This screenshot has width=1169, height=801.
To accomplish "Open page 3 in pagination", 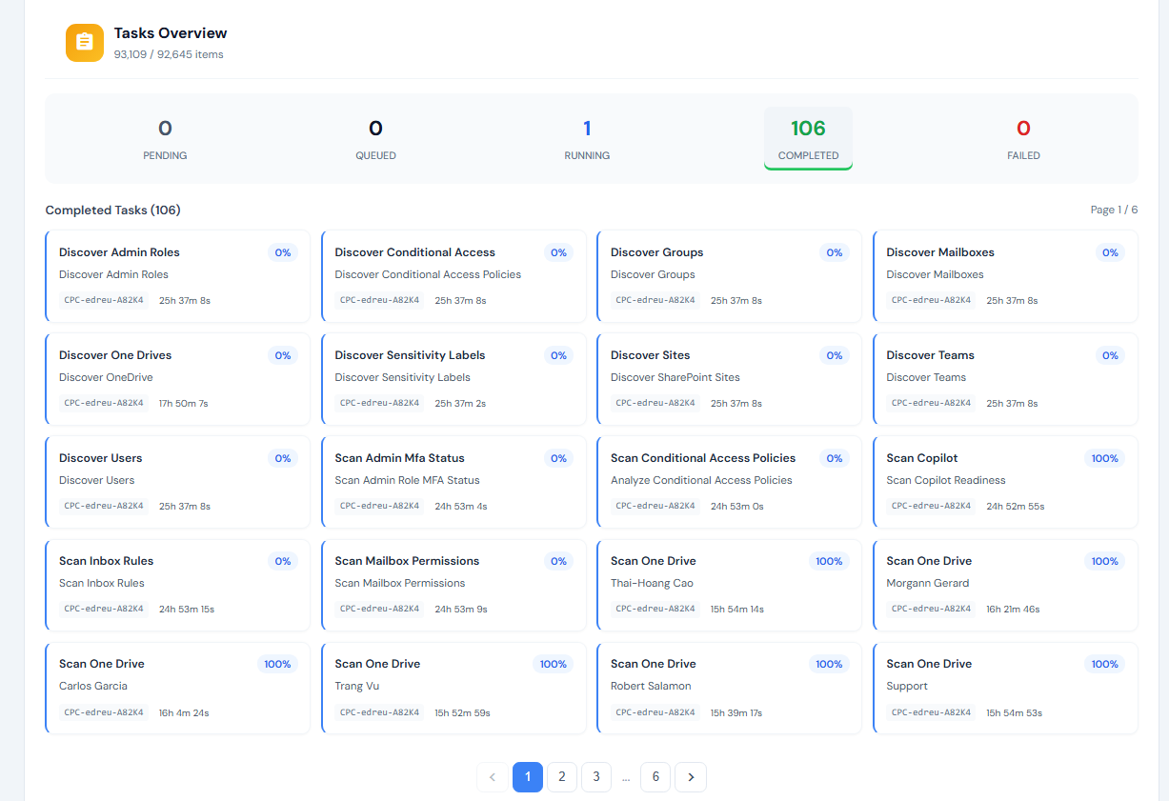I will [596, 777].
